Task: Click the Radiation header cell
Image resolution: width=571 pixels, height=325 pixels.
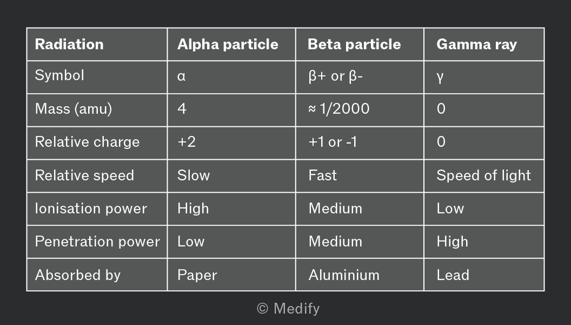Action: coord(97,44)
